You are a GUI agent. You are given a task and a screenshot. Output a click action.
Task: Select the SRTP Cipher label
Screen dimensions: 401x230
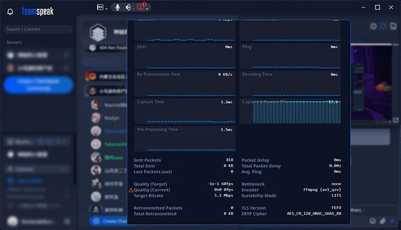tap(254, 214)
